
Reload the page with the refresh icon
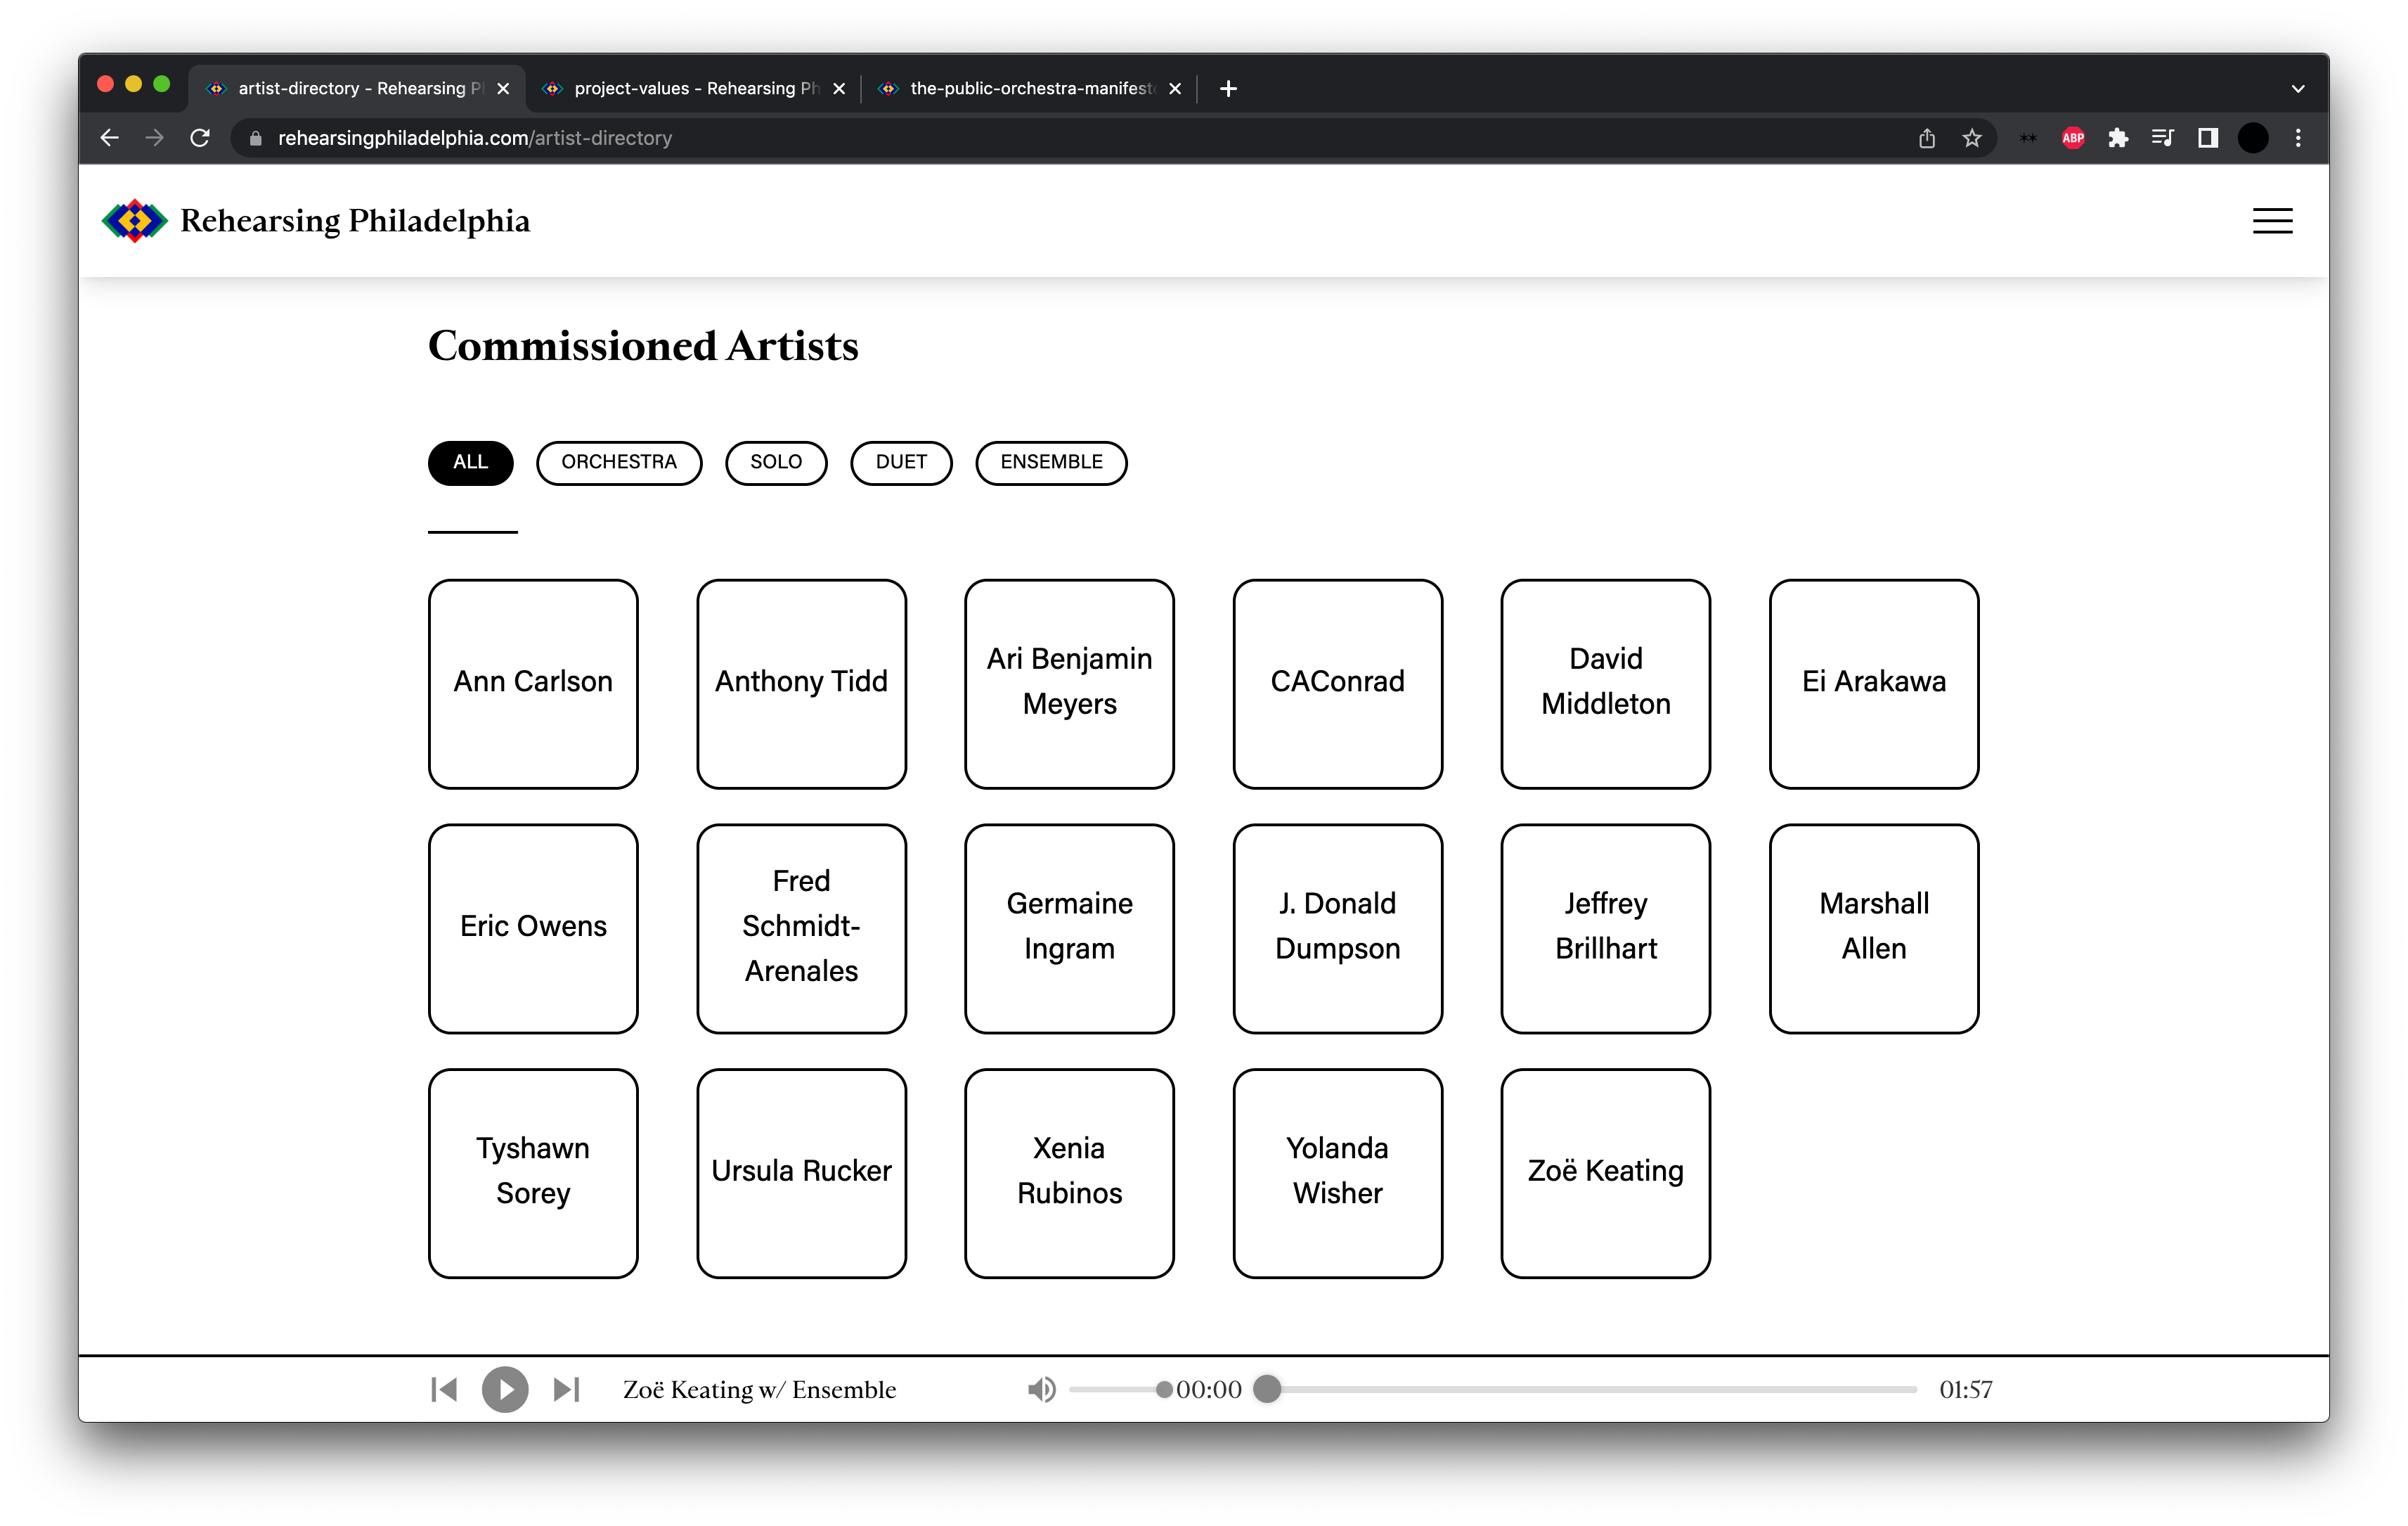click(x=200, y=138)
